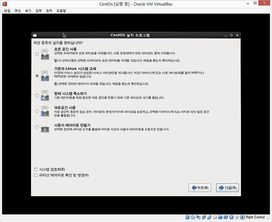
Task: Proceed with the 다음(N) button
Action: pos(227,188)
